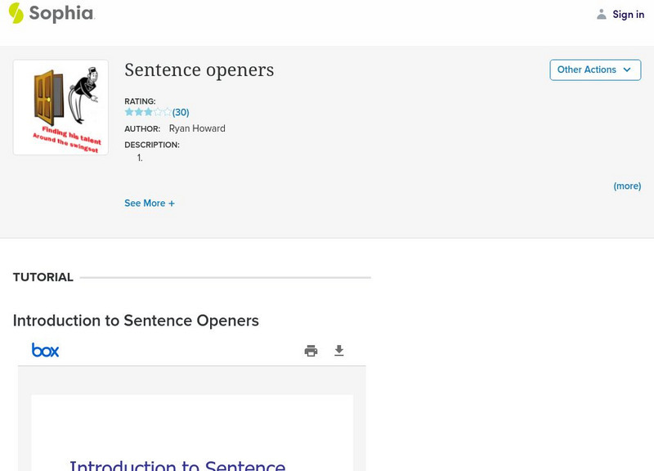Viewport: 654px width, 471px height.
Task: Expand details with See More +
Action: [150, 203]
